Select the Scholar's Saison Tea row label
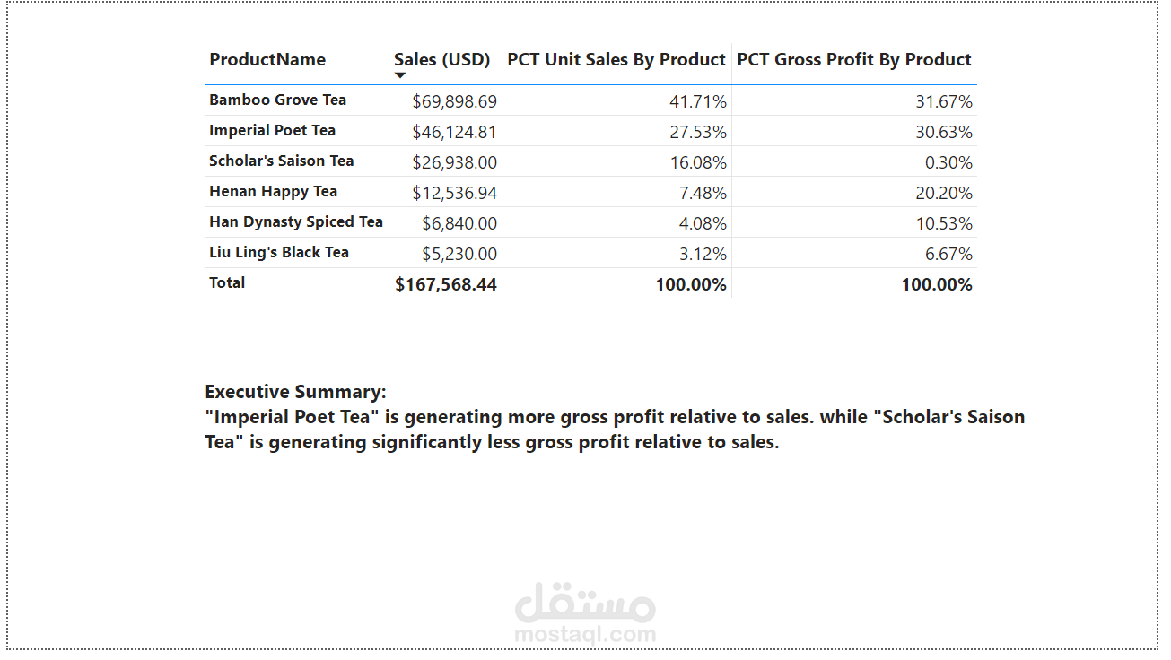The width and height of the screenshot is (1171, 660). (x=282, y=161)
